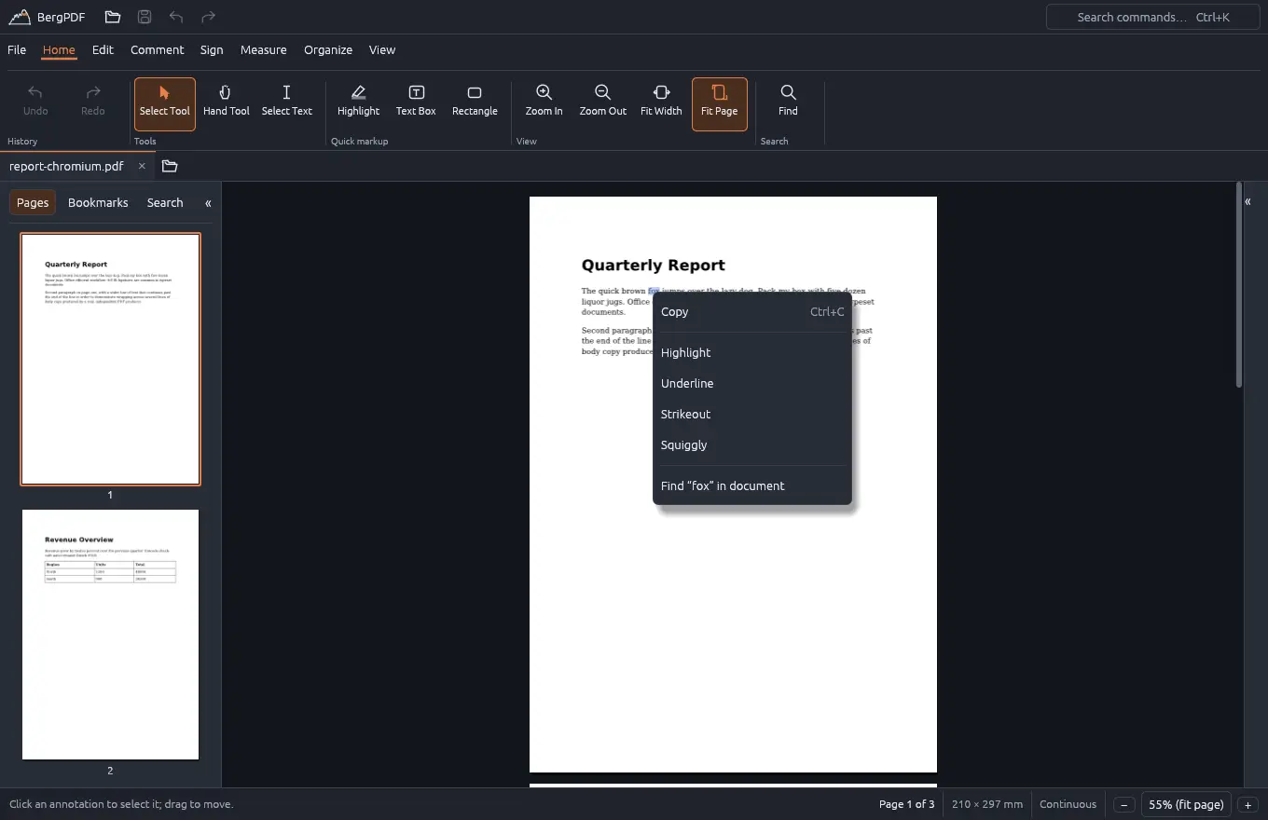This screenshot has height=820, width=1268.
Task: Open the Sign ribbon tab
Action: click(x=212, y=49)
